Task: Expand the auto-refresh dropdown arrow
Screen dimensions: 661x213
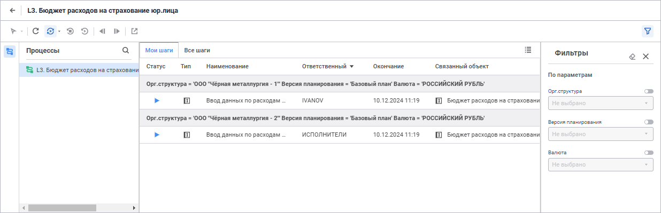Action: pyautogui.click(x=59, y=31)
